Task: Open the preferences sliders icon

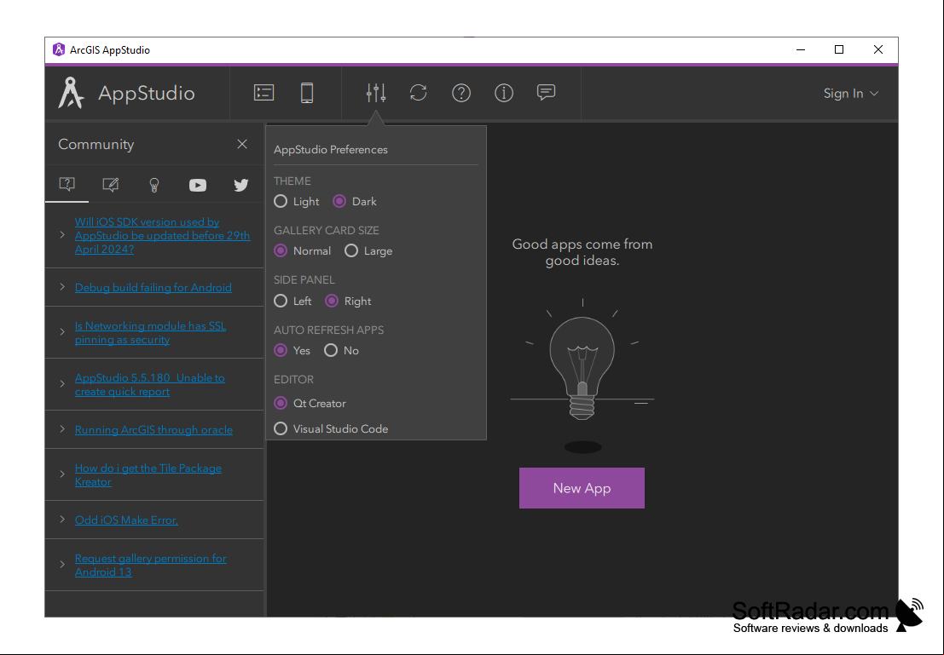Action: [x=376, y=93]
